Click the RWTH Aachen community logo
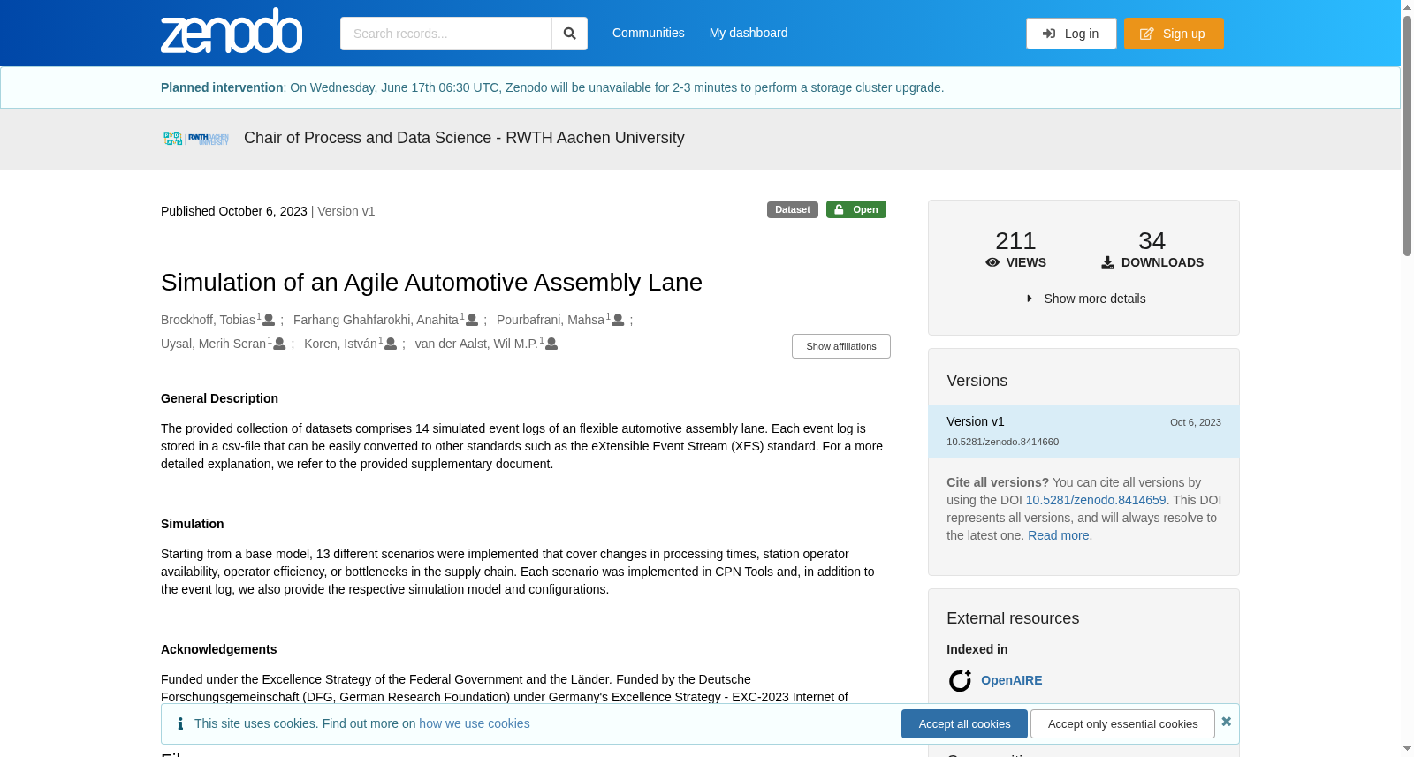Image resolution: width=1414 pixels, height=757 pixels. tap(196, 139)
